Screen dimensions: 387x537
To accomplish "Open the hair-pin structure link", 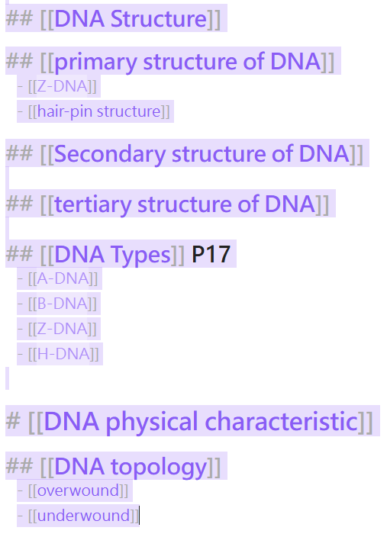I will [99, 111].
